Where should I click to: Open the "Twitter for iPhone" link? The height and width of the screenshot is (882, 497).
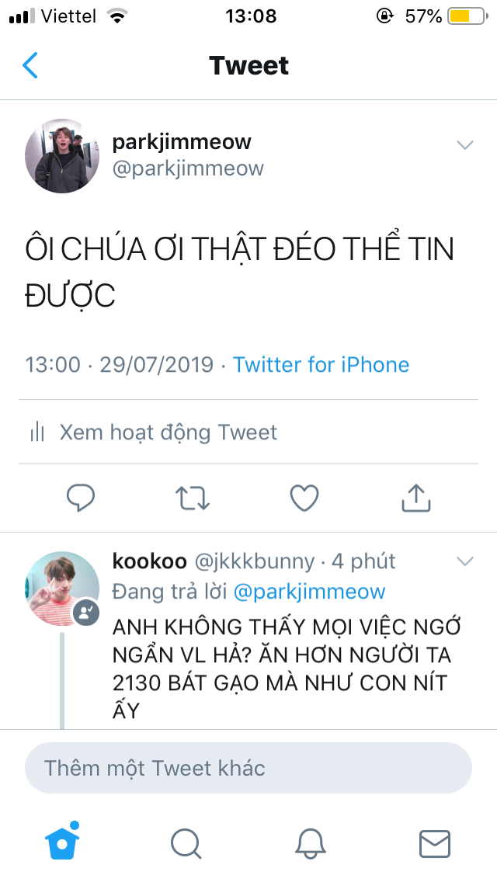click(321, 364)
